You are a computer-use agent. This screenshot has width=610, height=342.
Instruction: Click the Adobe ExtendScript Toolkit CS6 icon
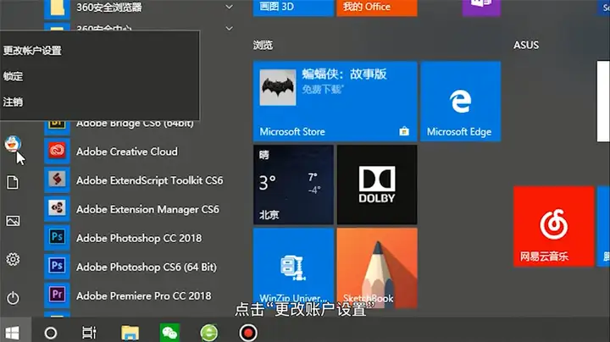(x=58, y=179)
